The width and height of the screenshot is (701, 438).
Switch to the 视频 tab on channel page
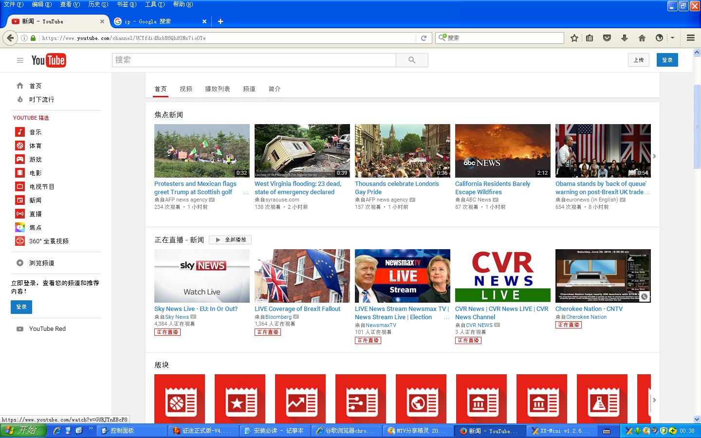(185, 89)
